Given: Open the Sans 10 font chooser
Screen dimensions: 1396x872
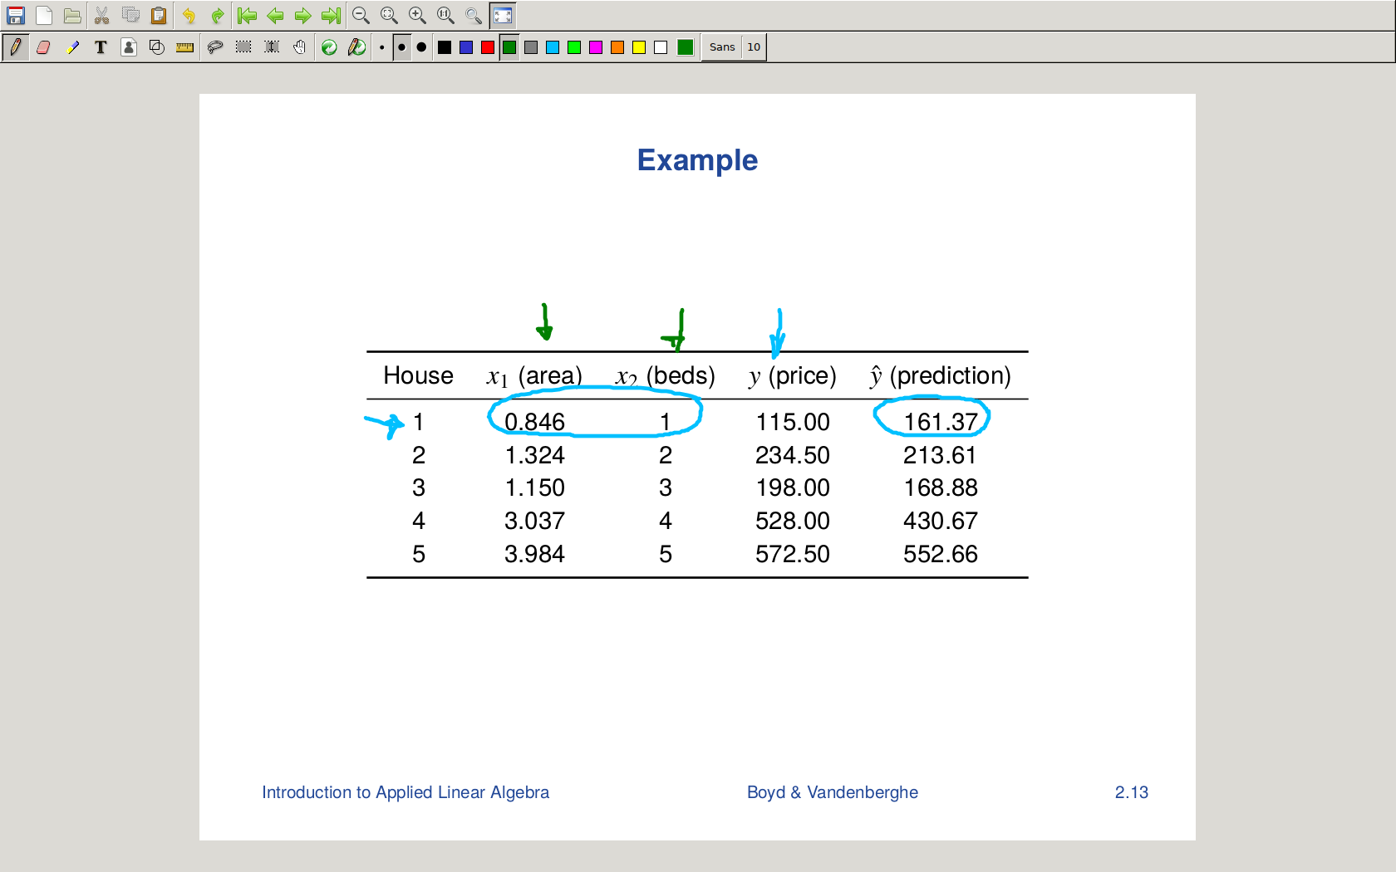Looking at the screenshot, I should pyautogui.click(x=733, y=47).
